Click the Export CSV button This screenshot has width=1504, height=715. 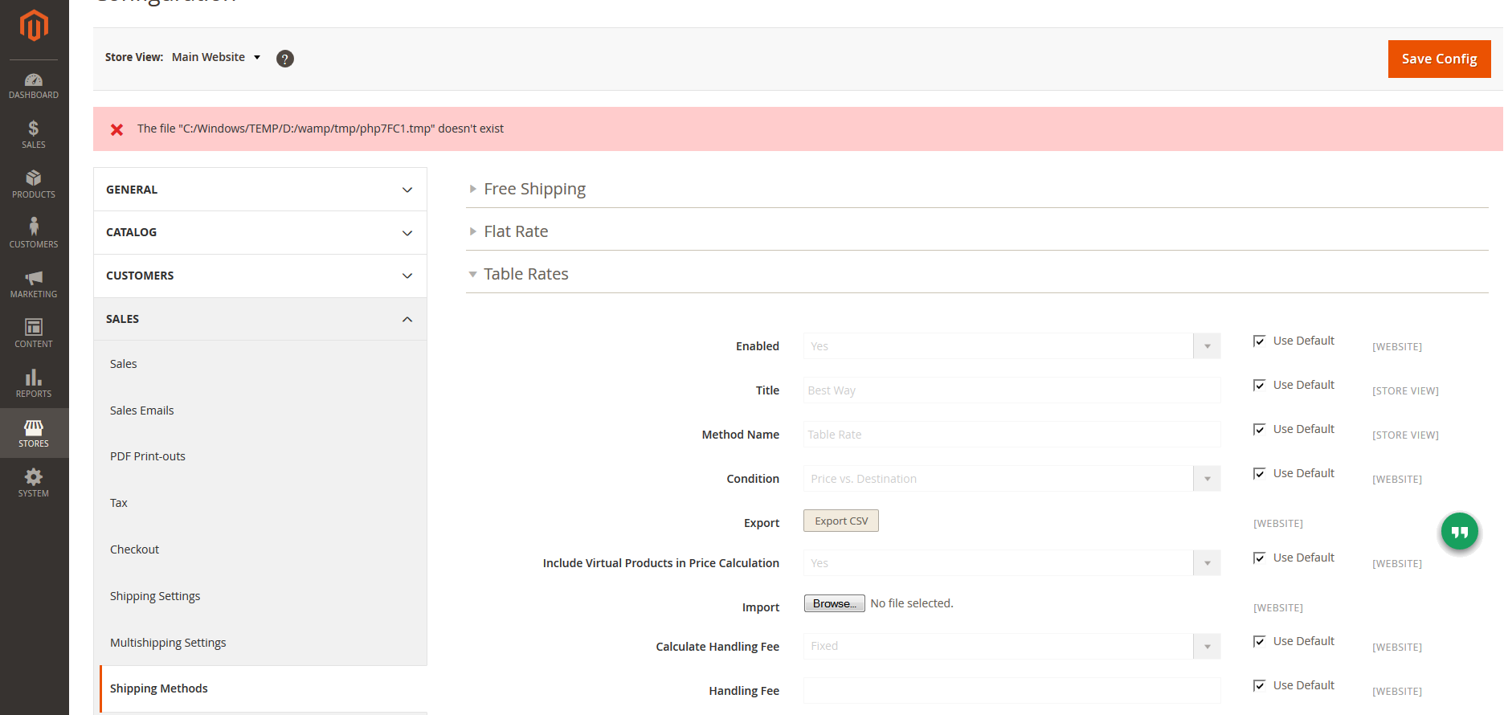point(840,521)
